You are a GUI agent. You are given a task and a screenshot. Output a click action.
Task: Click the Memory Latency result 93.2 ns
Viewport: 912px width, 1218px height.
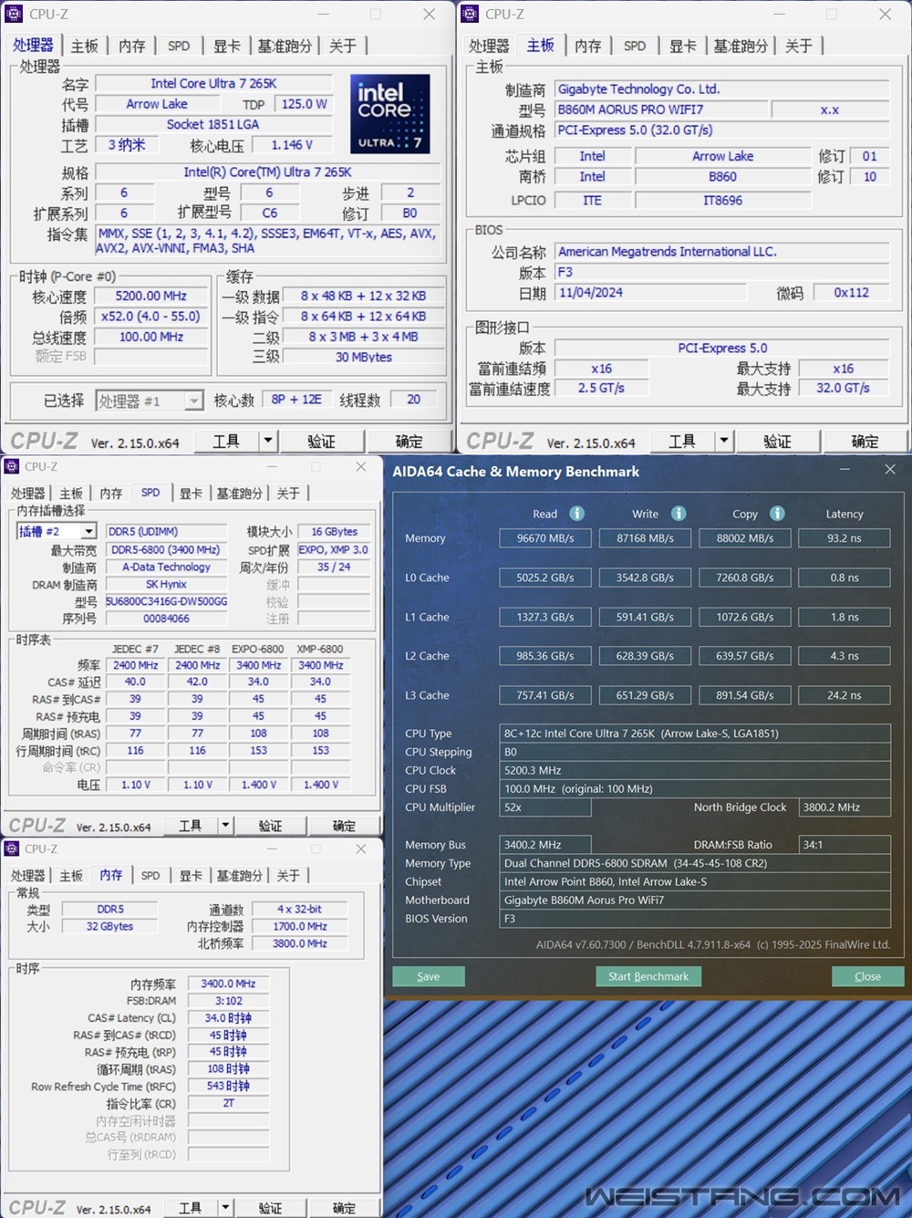(x=844, y=538)
